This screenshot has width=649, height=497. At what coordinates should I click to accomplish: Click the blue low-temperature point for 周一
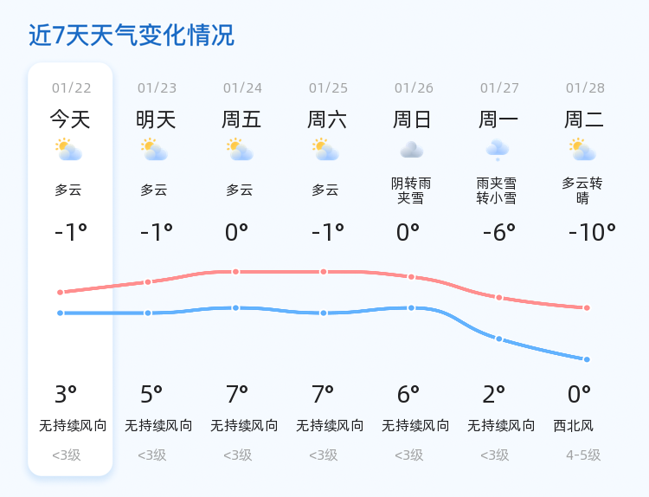click(499, 339)
